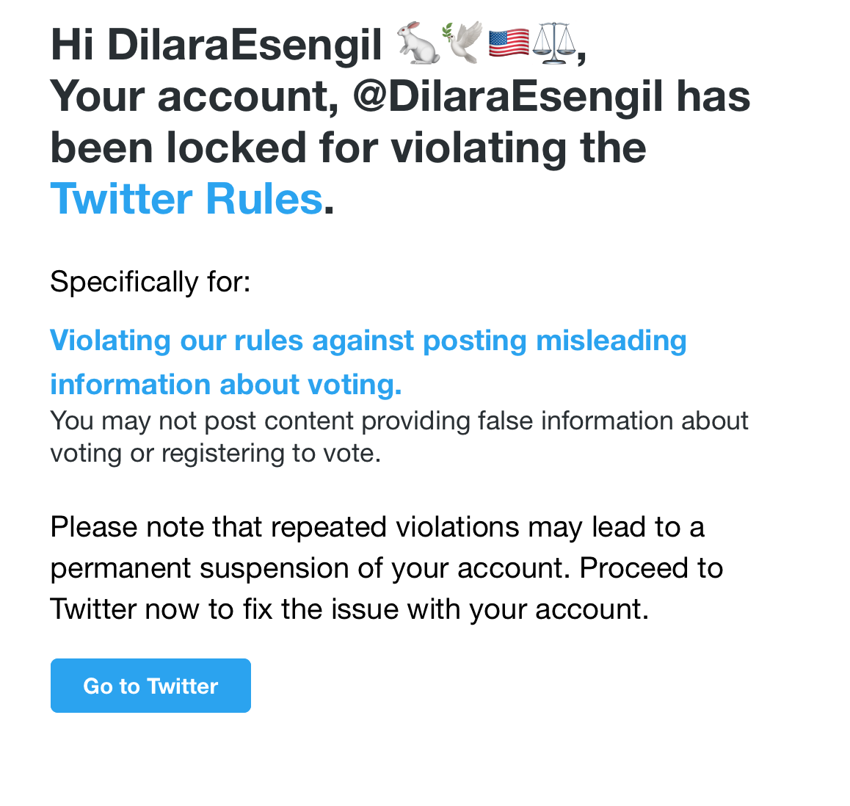The image size is (850, 806).
Task: Click the "been locked for violating the" heading line
Action: [348, 148]
